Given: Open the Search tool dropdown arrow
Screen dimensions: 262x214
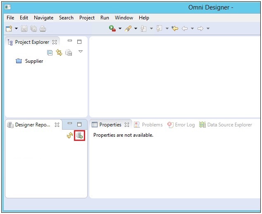Looking at the screenshot, I should (136, 29).
